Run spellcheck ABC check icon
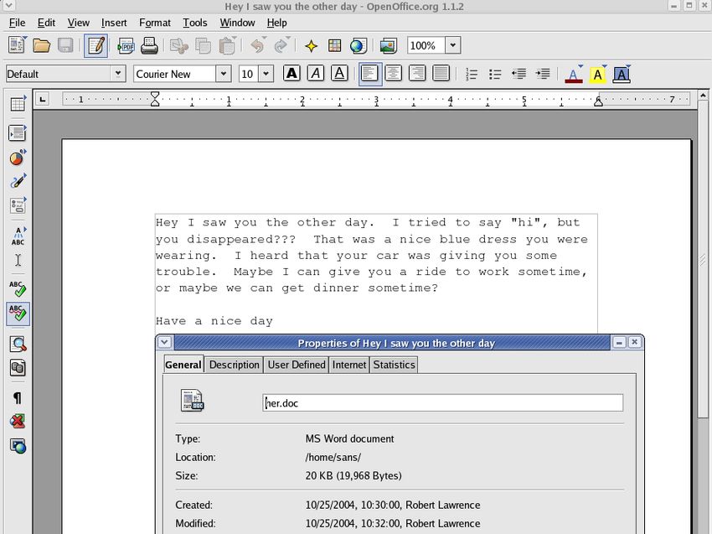Screen dimensions: 712x534 (x=18, y=289)
